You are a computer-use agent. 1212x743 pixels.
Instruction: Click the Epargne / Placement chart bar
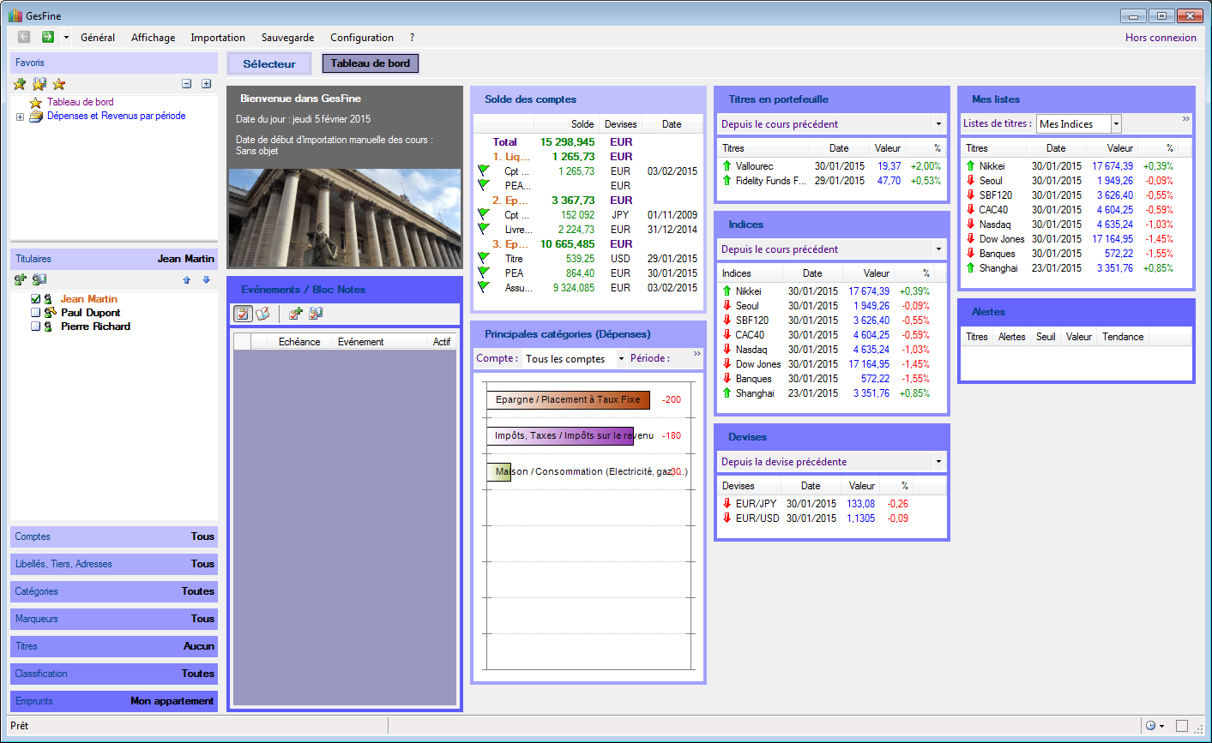coord(568,399)
